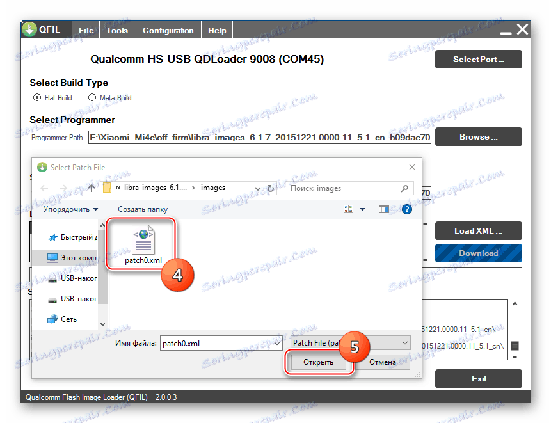Click the blue help question mark icon
Screen dimensions: 551x423
pyautogui.click(x=407, y=209)
